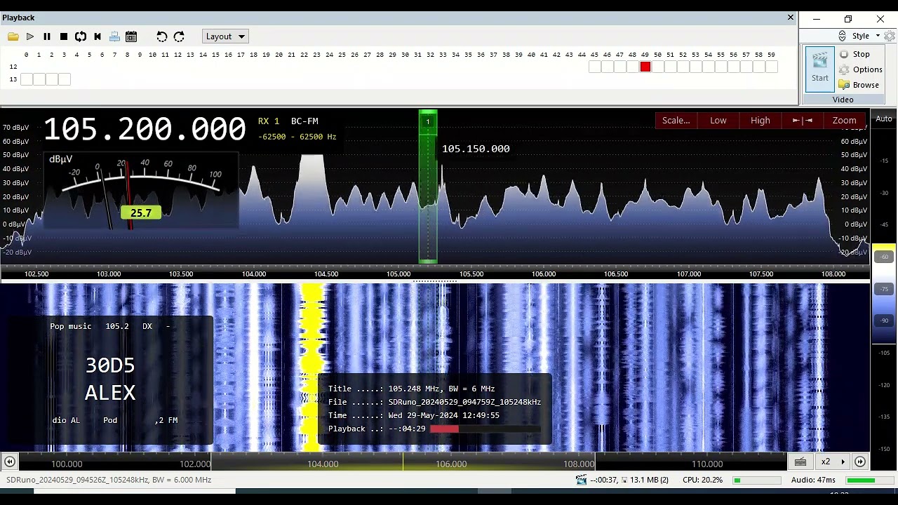Open the calendar schedule icon
Screen dimensions: 898x505
click(131, 36)
